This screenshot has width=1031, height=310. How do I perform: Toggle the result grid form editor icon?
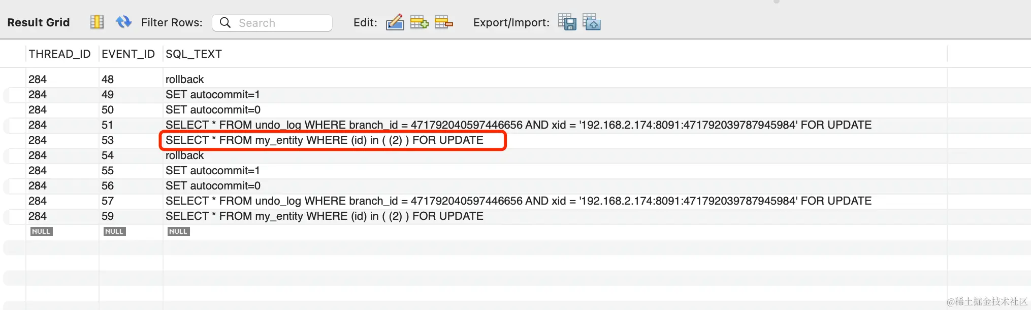click(x=97, y=22)
